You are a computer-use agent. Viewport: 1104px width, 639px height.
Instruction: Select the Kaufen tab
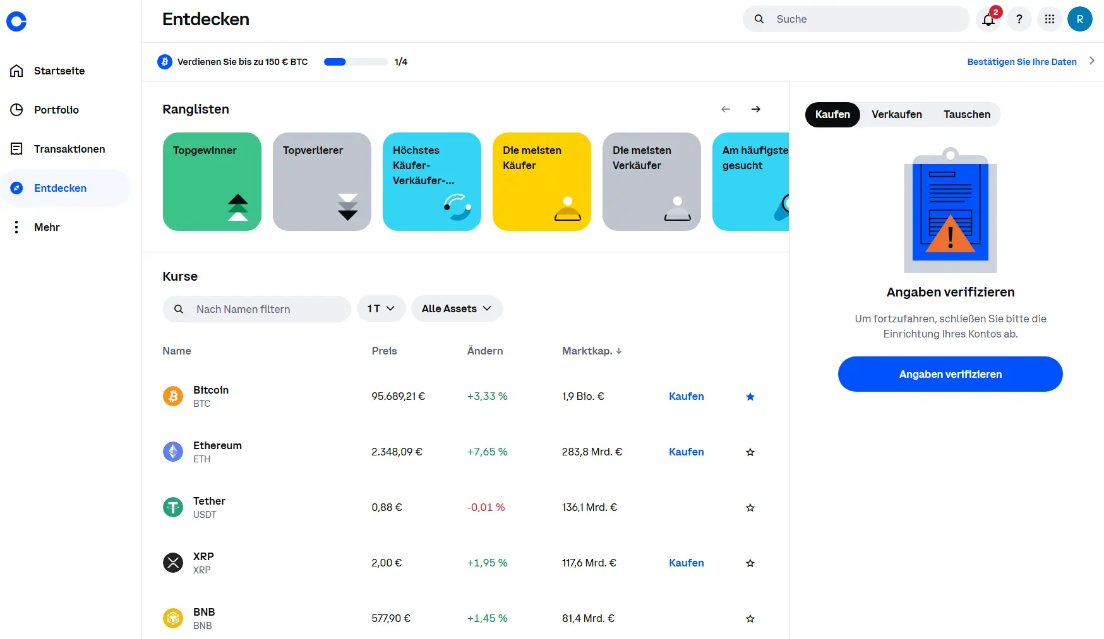832,114
